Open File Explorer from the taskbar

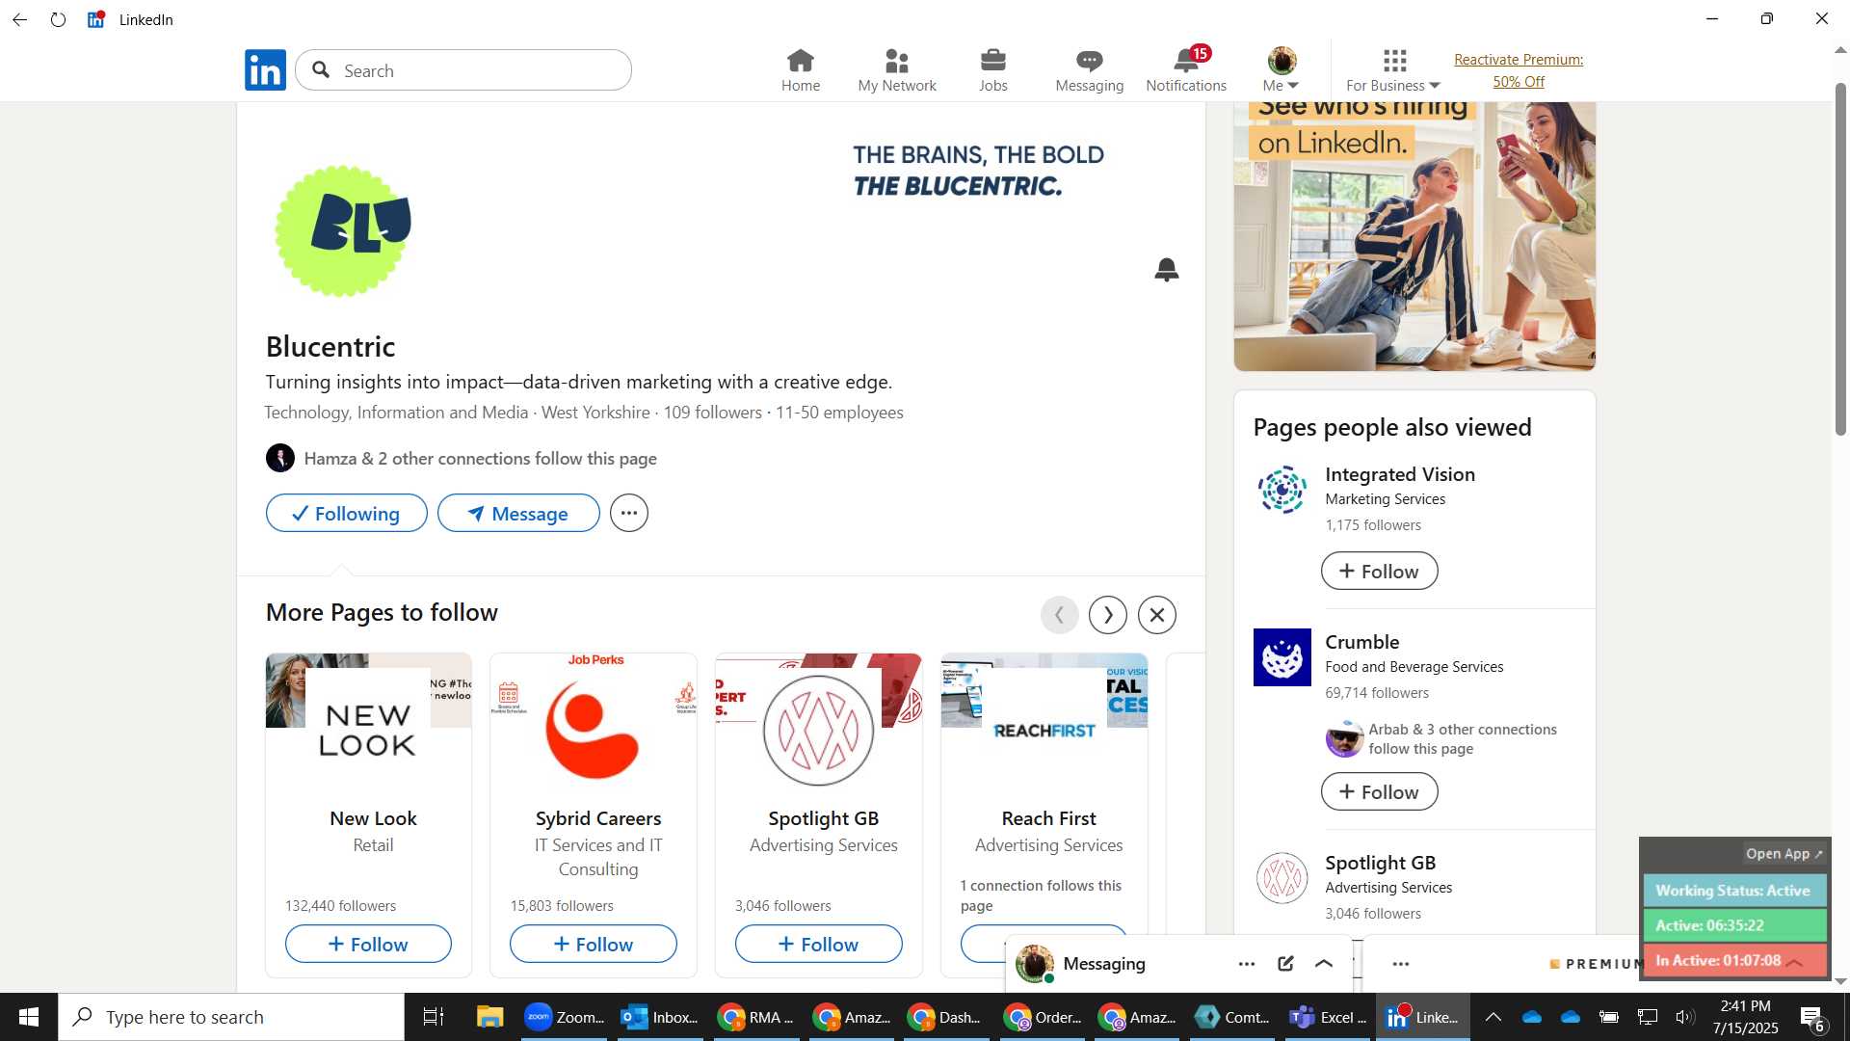coord(489,1017)
